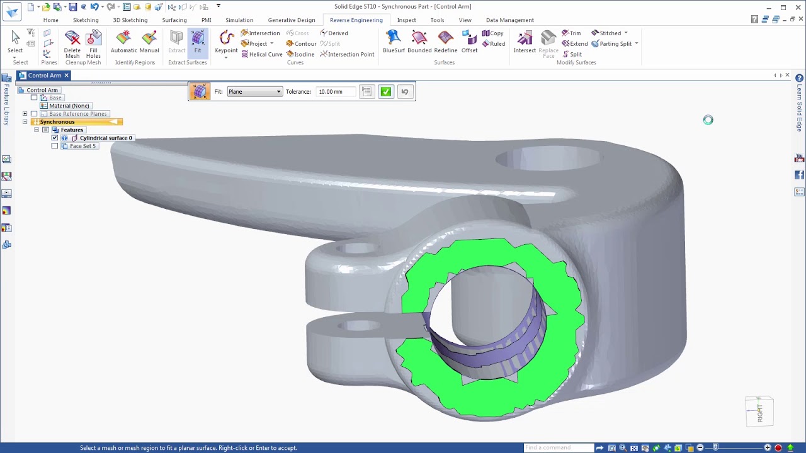806x453 pixels.
Task: Select the Fill Holes tool
Action: pyautogui.click(x=93, y=43)
